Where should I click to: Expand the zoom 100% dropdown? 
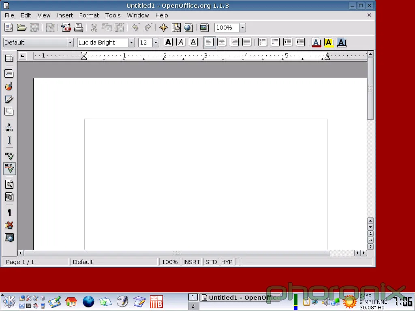242,28
